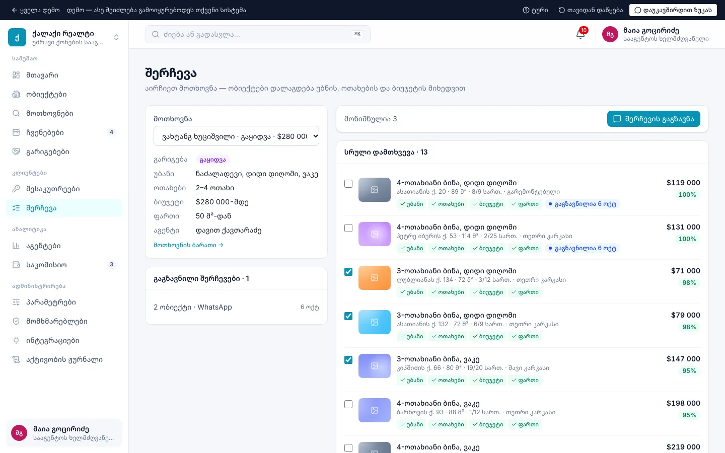Screen dimensions: 725x453
Task: Click the search magnifier icon in the search bar
Action: point(156,34)
